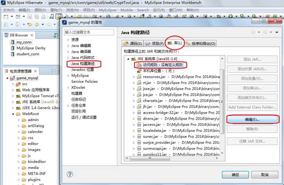284x185 pixels.
Task: Click the src package folder icon
Action: tap(18, 84)
